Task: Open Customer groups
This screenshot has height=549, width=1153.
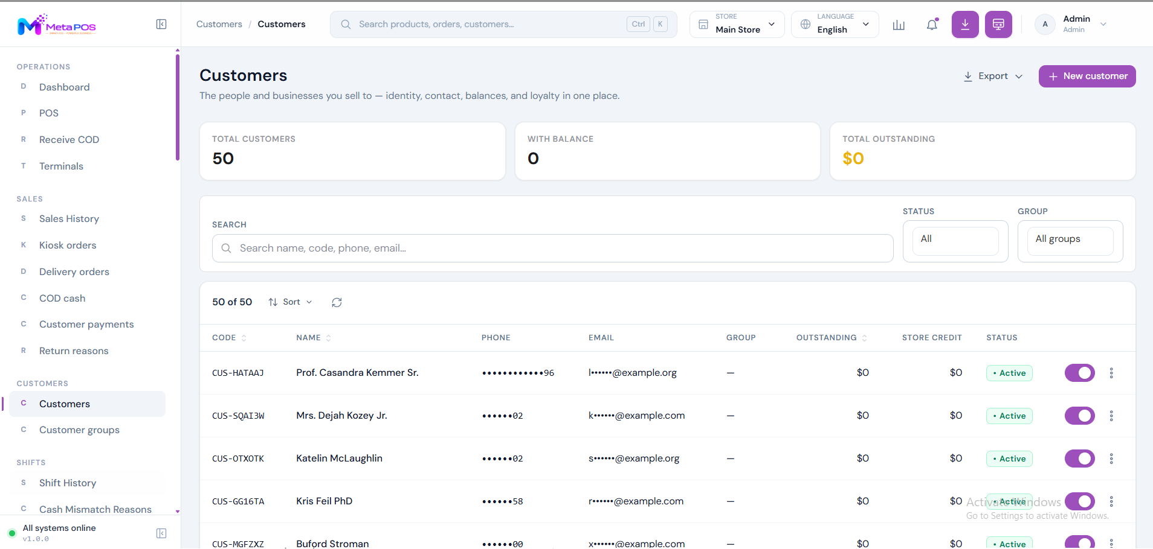Action: (x=87, y=430)
